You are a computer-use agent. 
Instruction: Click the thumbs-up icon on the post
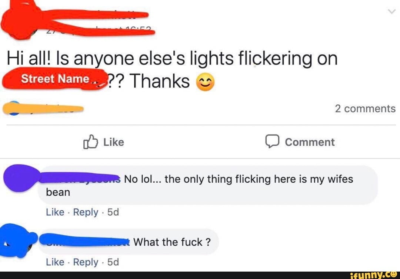point(91,142)
